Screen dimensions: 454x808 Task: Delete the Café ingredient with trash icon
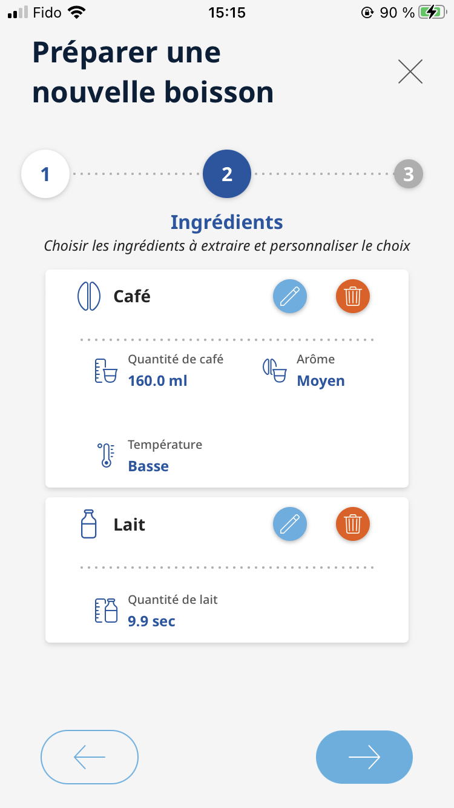(353, 296)
